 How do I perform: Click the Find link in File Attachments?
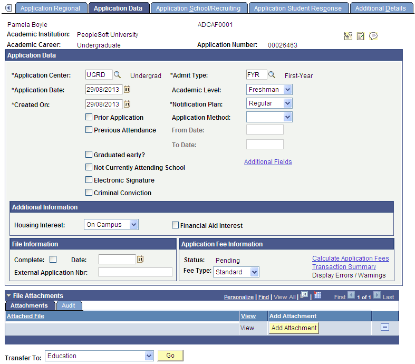(x=263, y=297)
